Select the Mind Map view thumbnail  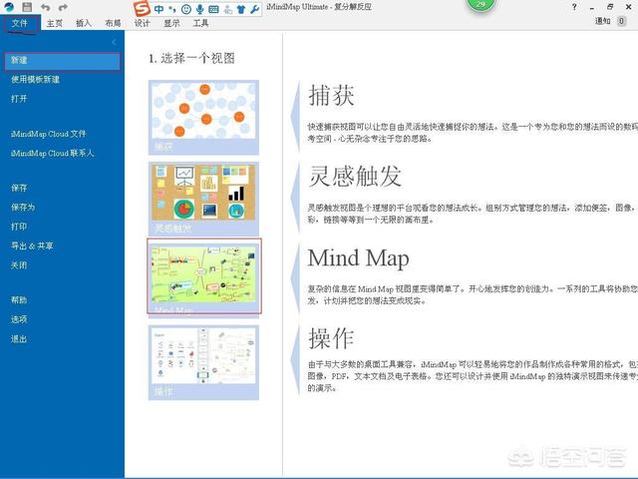click(204, 276)
